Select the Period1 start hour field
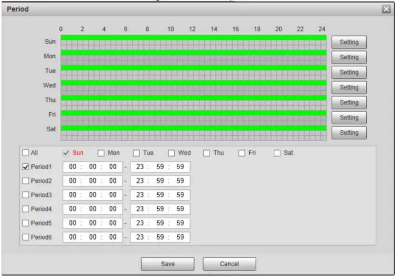Image resolution: width=395 pixels, height=276 pixels. [72, 167]
